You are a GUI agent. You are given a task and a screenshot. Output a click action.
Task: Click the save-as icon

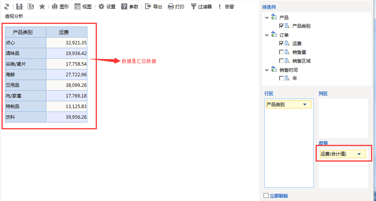[31, 6]
